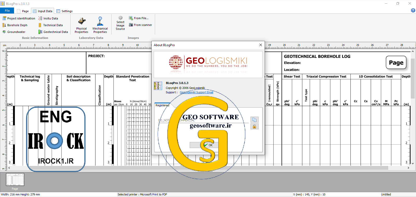The image size is (416, 197).
Task: Click the Triaxial Compression Test header
Action: pyautogui.click(x=326, y=76)
